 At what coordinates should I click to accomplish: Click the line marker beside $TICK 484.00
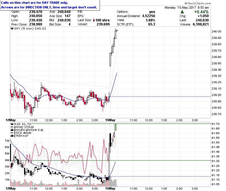[x=12, y=133]
